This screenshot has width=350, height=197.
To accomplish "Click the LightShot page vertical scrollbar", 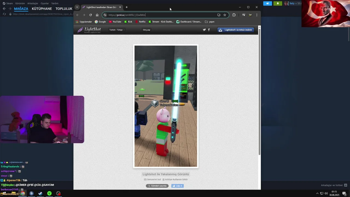I will [259, 91].
